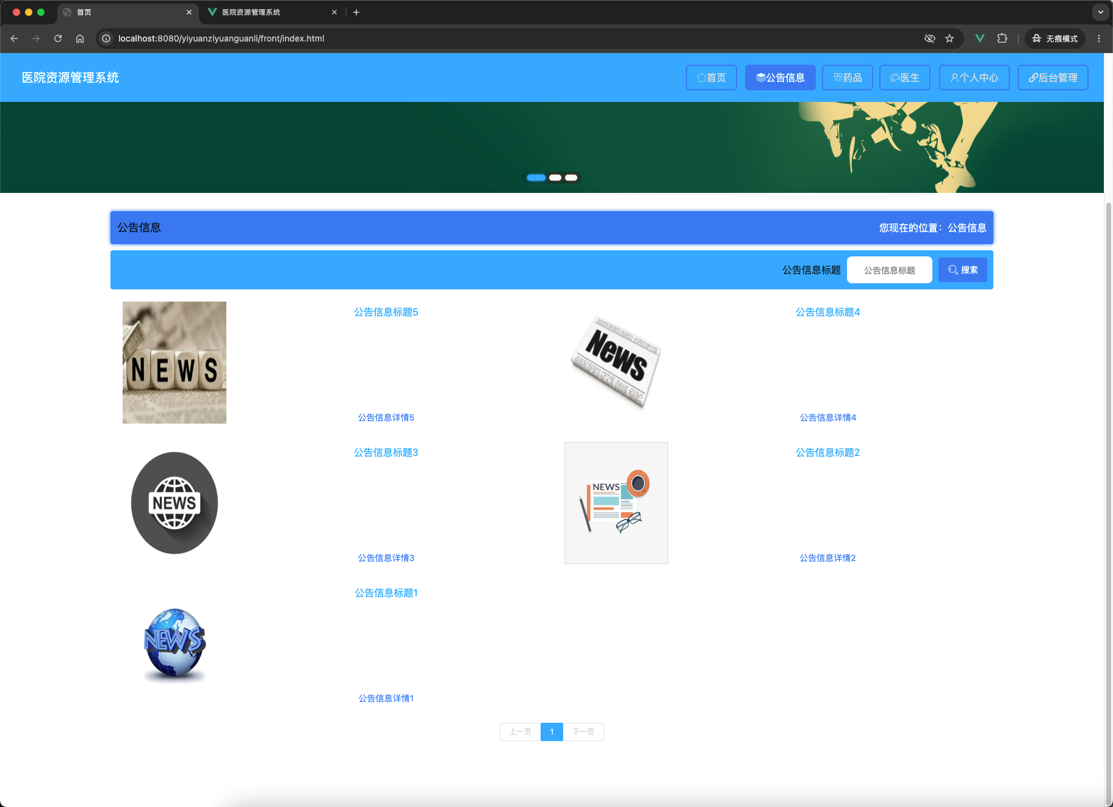Open the 公告信息标题5 link

(x=386, y=312)
